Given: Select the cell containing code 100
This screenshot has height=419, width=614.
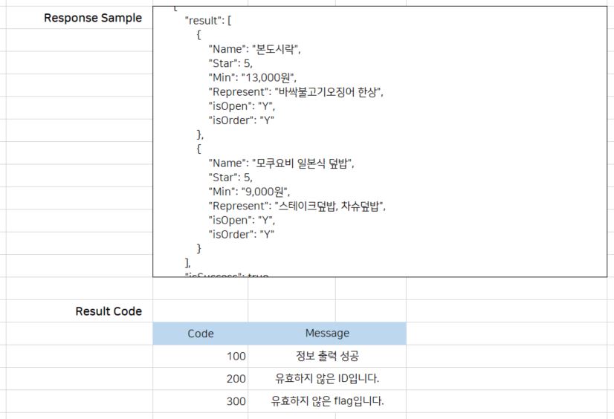Looking at the screenshot, I should (x=200, y=357).
